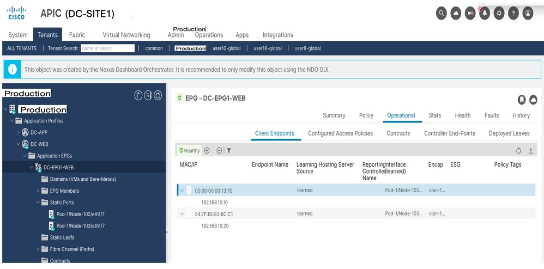Screen dimensions: 544x269
Task: Collapse the Application Profiles folder
Action: pyautogui.click(x=12, y=121)
